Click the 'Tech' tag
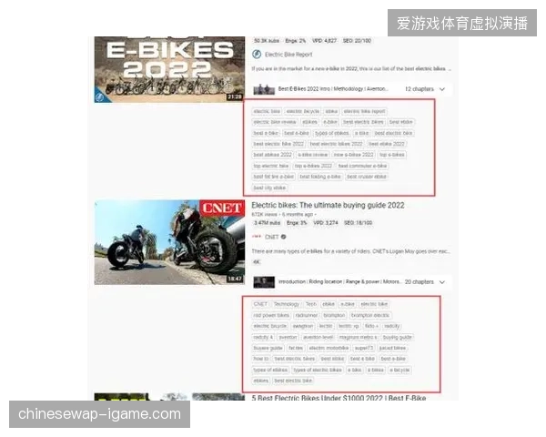This screenshot has height=437, width=546. [311, 304]
